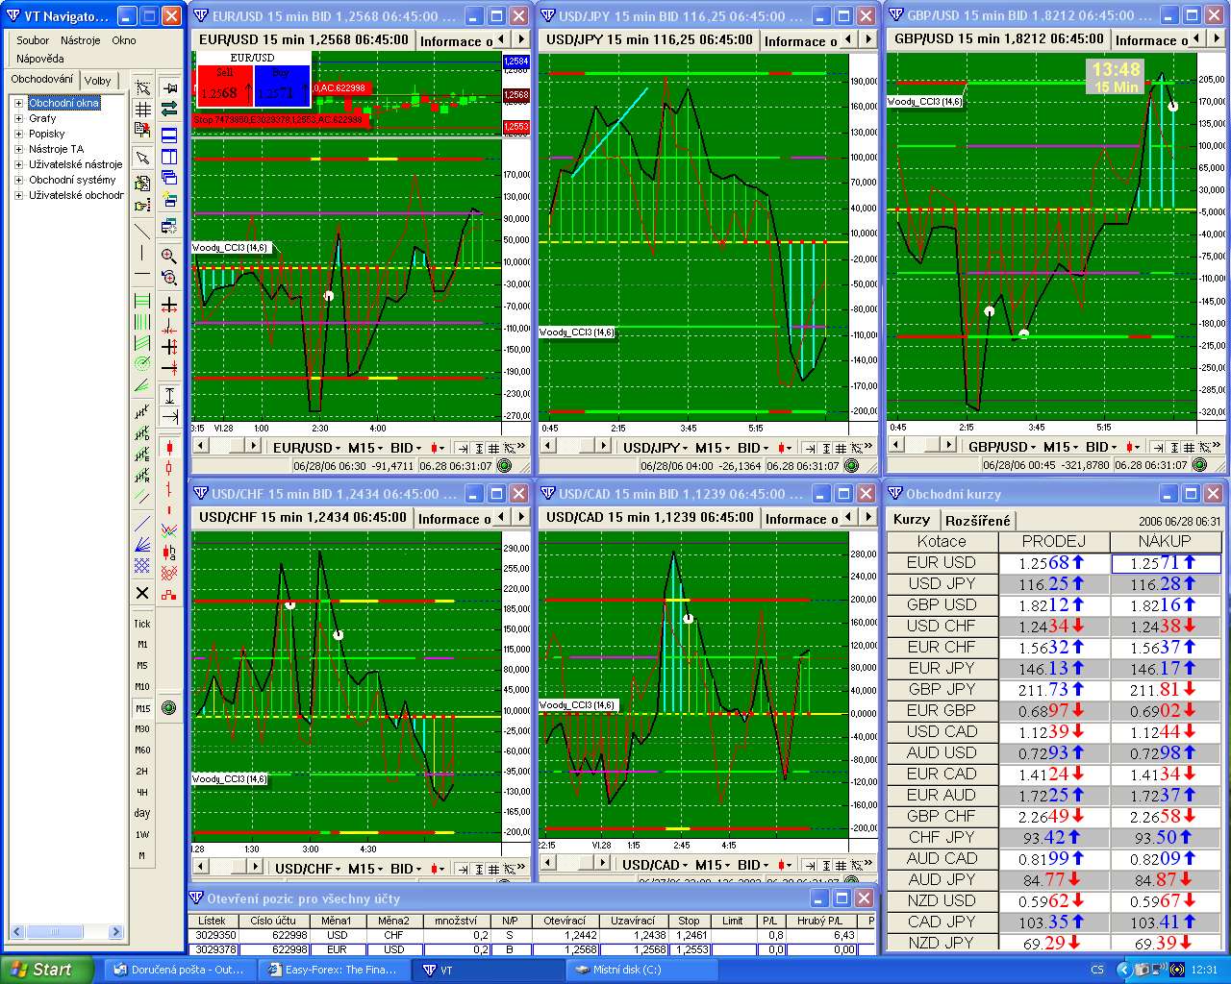This screenshot has width=1231, height=984.
Task: Open Místní disk (C:) taskbar button
Action: pos(642,970)
